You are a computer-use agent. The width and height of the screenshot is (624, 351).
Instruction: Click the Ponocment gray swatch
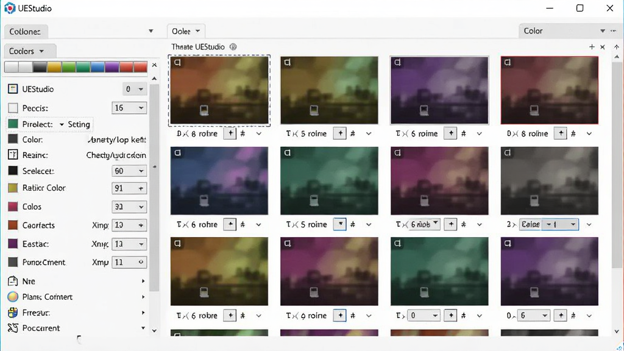tap(13, 262)
